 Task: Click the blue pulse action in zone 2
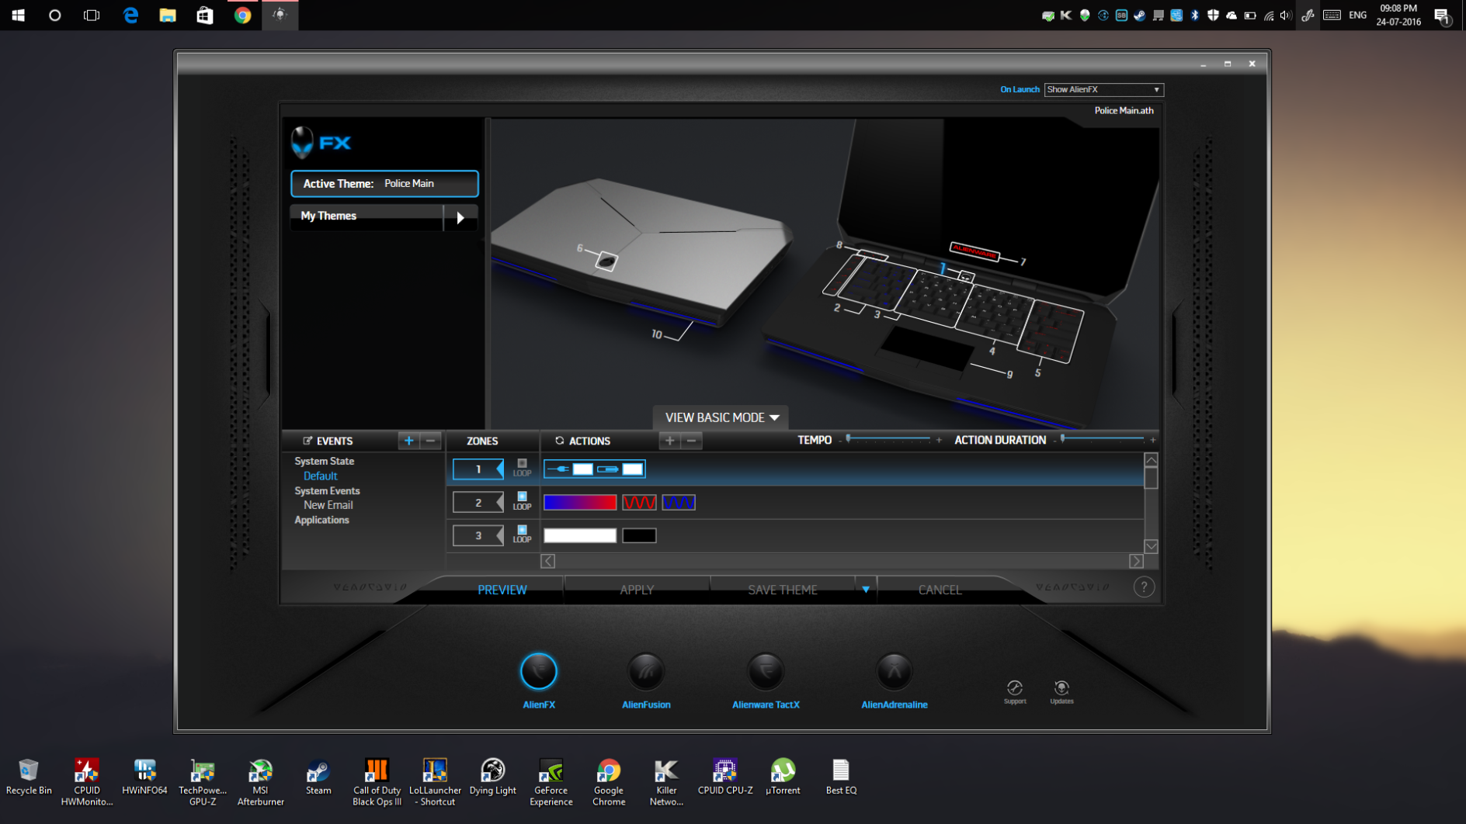coord(678,503)
